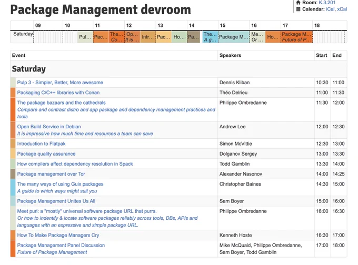
Task: Open 'Packaging C/C++ libraries with Conan'
Action: coord(58,93)
